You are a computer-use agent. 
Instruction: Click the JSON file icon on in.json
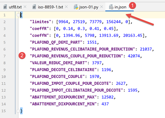[x=111, y=7]
